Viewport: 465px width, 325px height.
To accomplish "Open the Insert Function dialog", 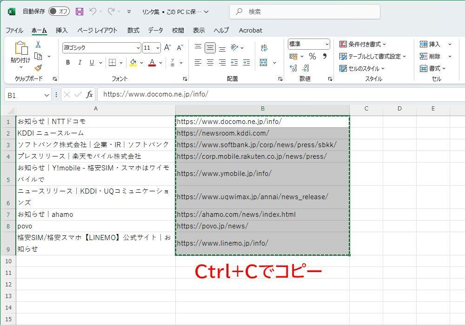I will pyautogui.click(x=89, y=95).
